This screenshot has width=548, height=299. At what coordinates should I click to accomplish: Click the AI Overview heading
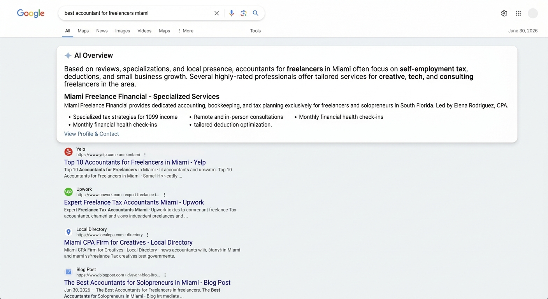click(x=93, y=55)
